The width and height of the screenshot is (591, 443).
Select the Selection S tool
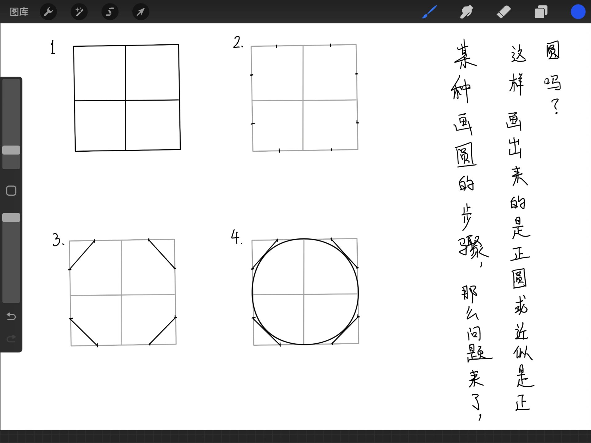(110, 12)
